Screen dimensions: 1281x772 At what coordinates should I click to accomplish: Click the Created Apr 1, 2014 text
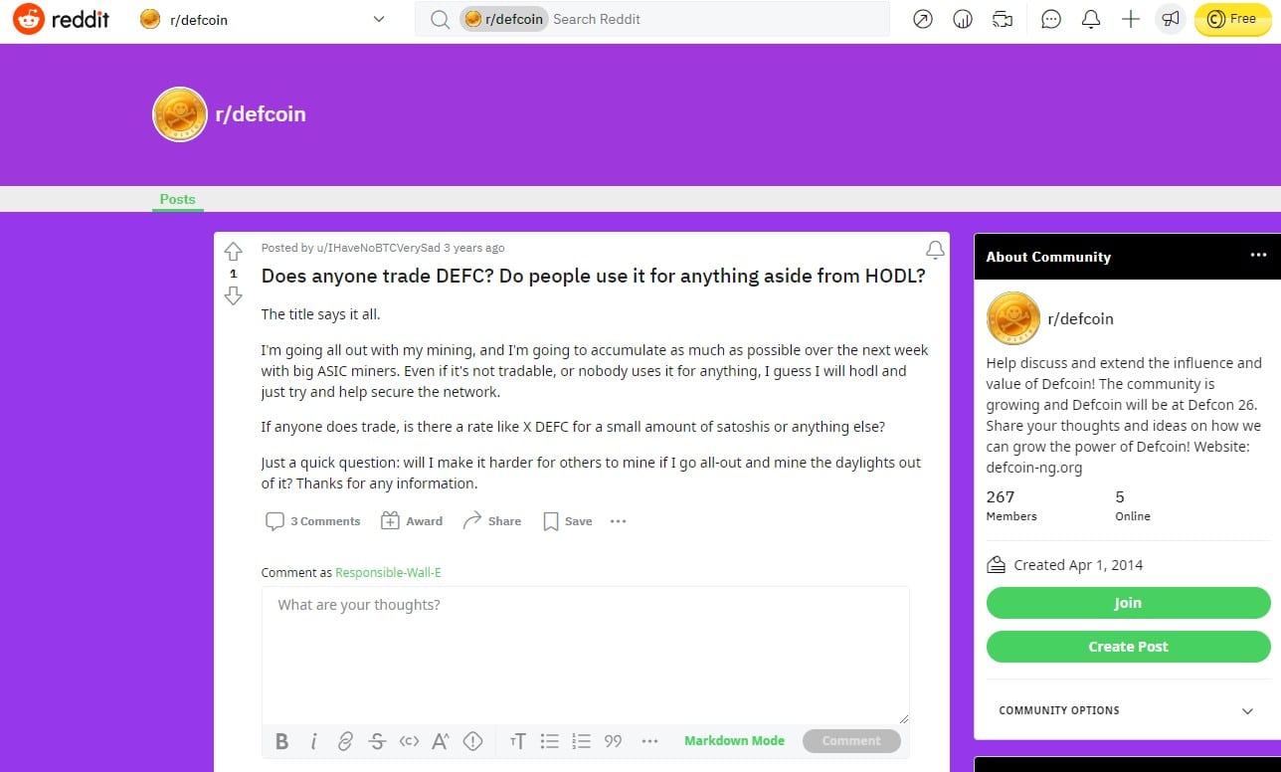(1078, 565)
